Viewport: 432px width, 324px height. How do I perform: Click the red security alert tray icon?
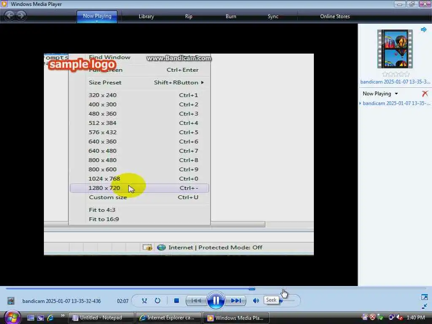point(373,317)
